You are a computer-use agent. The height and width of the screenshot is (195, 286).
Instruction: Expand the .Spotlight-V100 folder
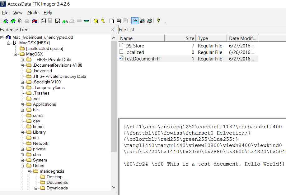coord(22,82)
